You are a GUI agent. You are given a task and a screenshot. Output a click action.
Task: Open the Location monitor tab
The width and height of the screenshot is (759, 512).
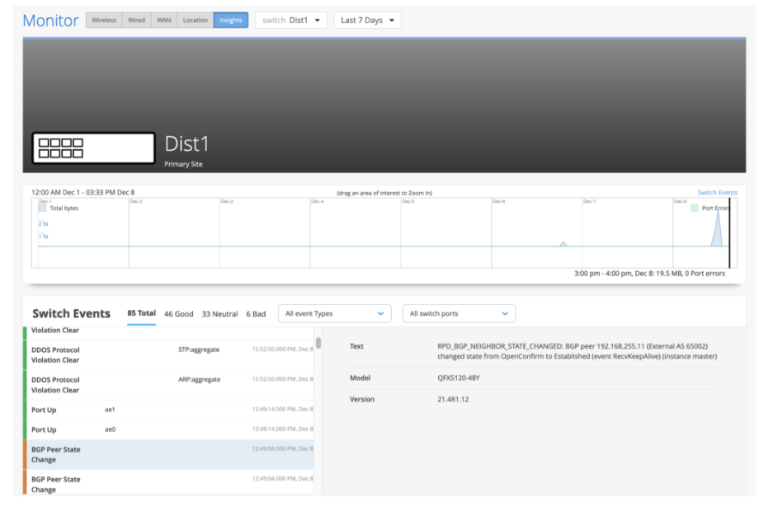point(196,20)
